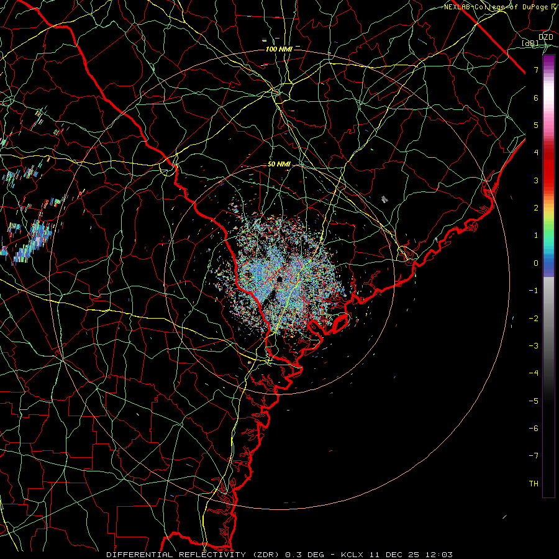This screenshot has width=559, height=559.
Task: Click the "0" value on the color scale
Action: (x=536, y=263)
